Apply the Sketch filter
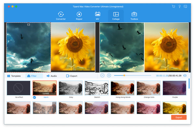195x129 pixels. (x=97, y=88)
